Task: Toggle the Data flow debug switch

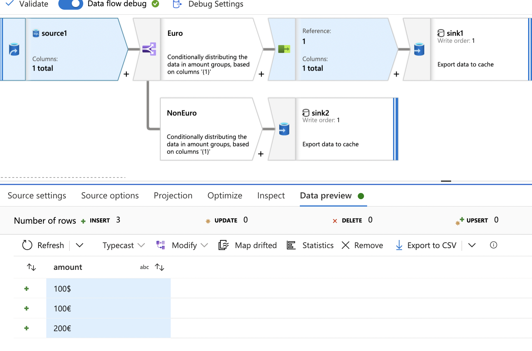Action: [70, 4]
